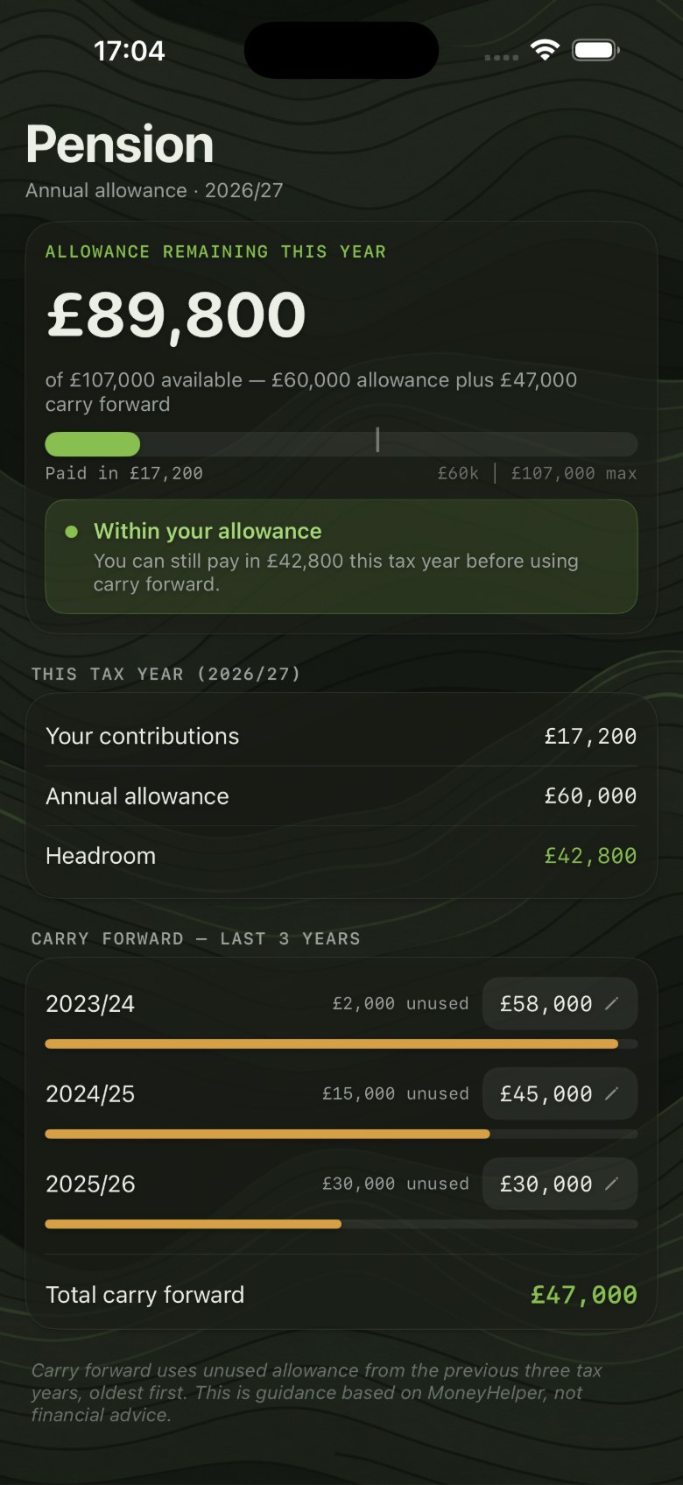The height and width of the screenshot is (1485, 683).
Task: Edit the £45,000 contribution field
Action: pos(560,1093)
